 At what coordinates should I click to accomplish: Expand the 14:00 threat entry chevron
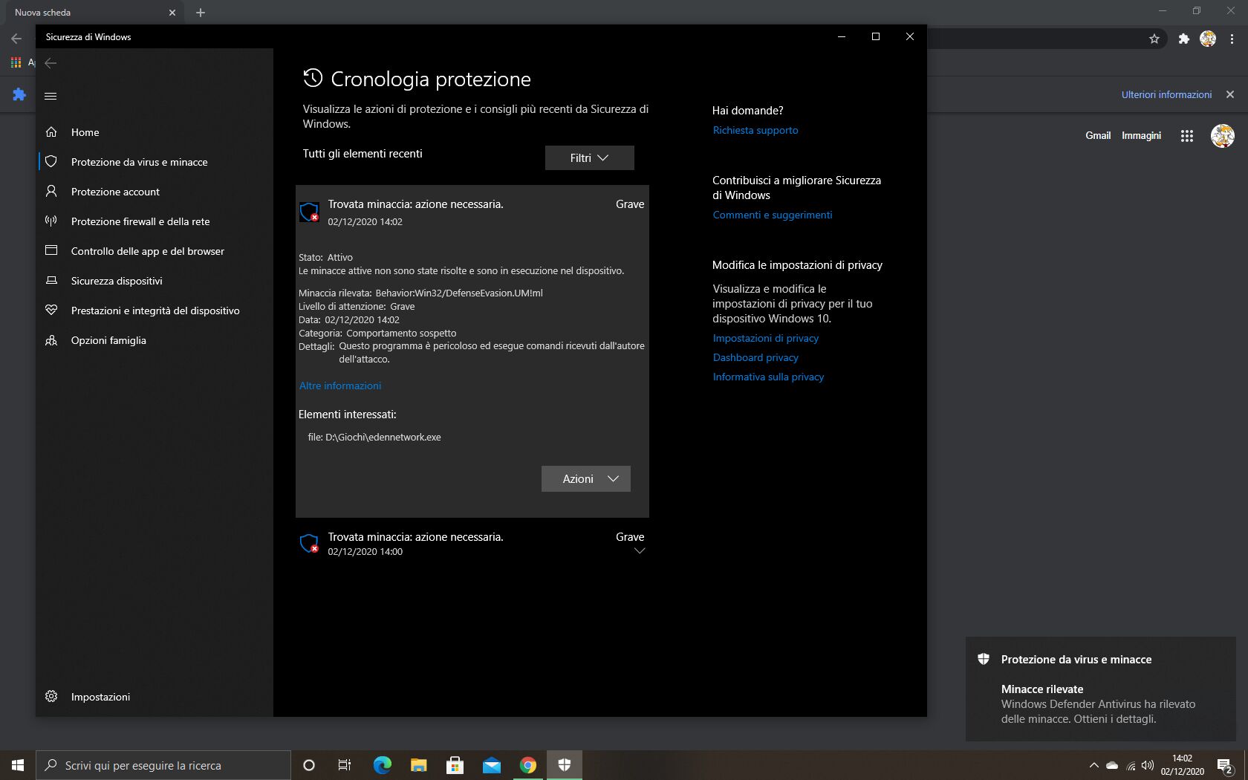(x=639, y=551)
